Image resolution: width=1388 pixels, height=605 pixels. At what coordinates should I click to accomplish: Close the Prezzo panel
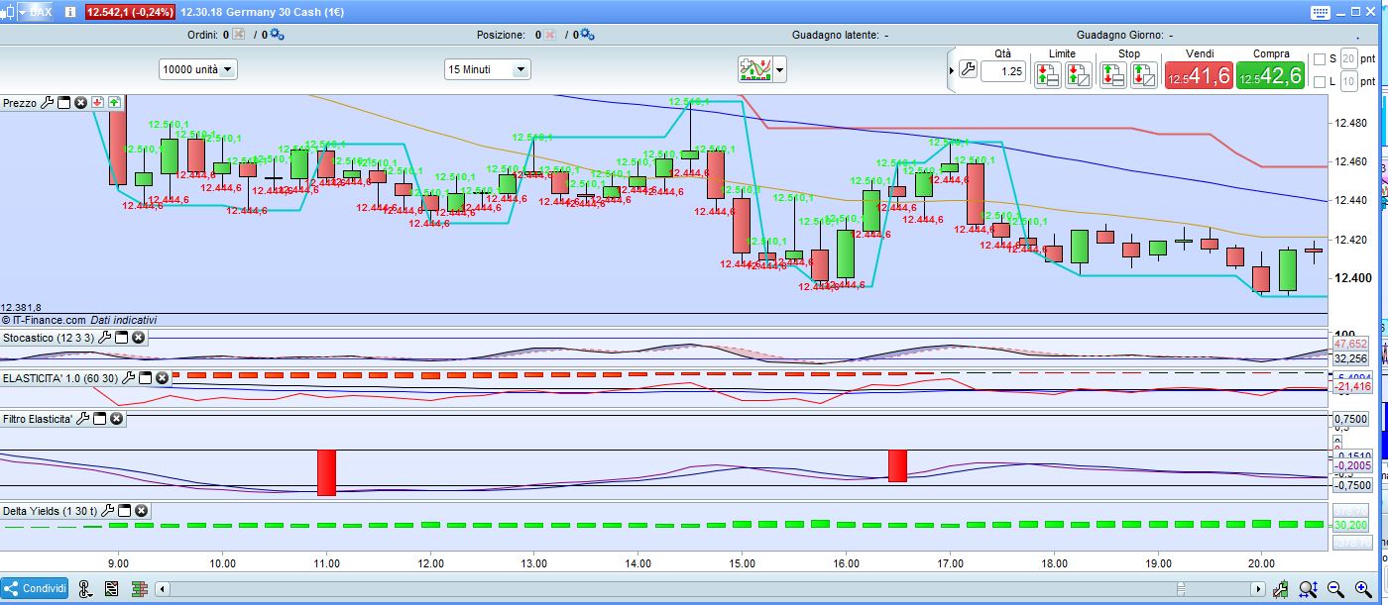[81, 102]
